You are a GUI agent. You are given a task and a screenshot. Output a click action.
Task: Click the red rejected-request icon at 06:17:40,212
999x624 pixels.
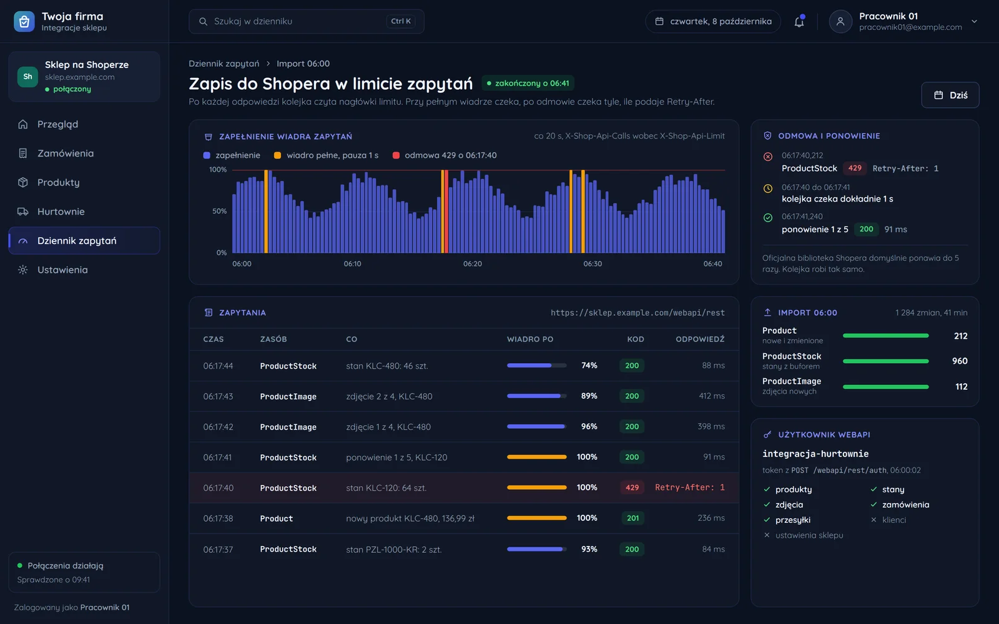(768, 157)
